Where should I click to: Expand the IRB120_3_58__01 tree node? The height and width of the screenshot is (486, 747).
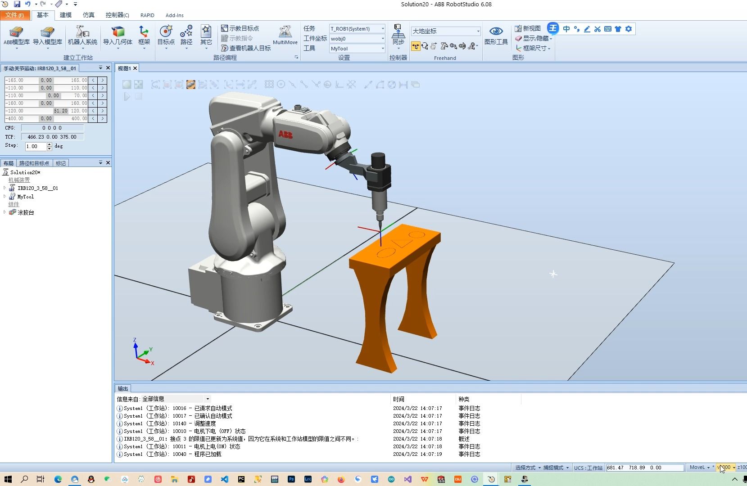(5, 188)
